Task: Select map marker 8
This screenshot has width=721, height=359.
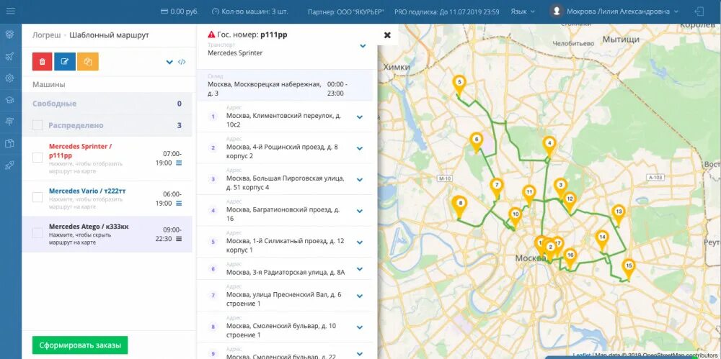Action: 459,205
